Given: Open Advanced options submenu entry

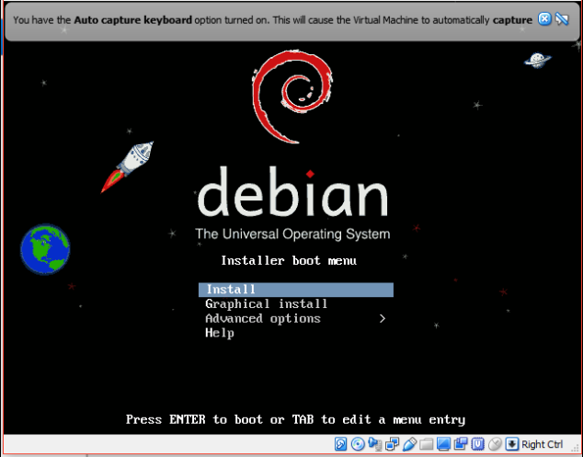Looking at the screenshot, I should point(296,319).
